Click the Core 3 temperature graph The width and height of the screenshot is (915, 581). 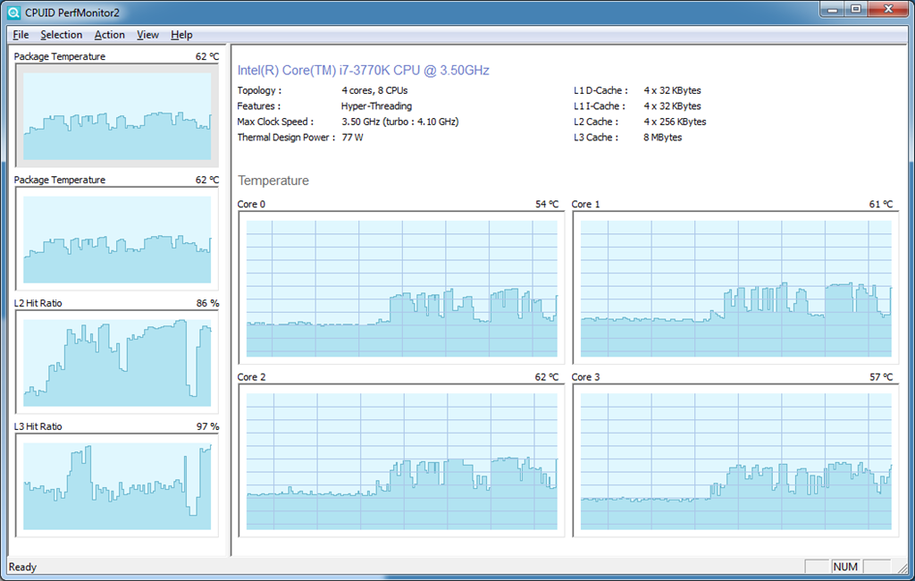736,460
